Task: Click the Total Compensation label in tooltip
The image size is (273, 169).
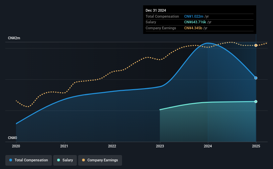Action: point(162,16)
